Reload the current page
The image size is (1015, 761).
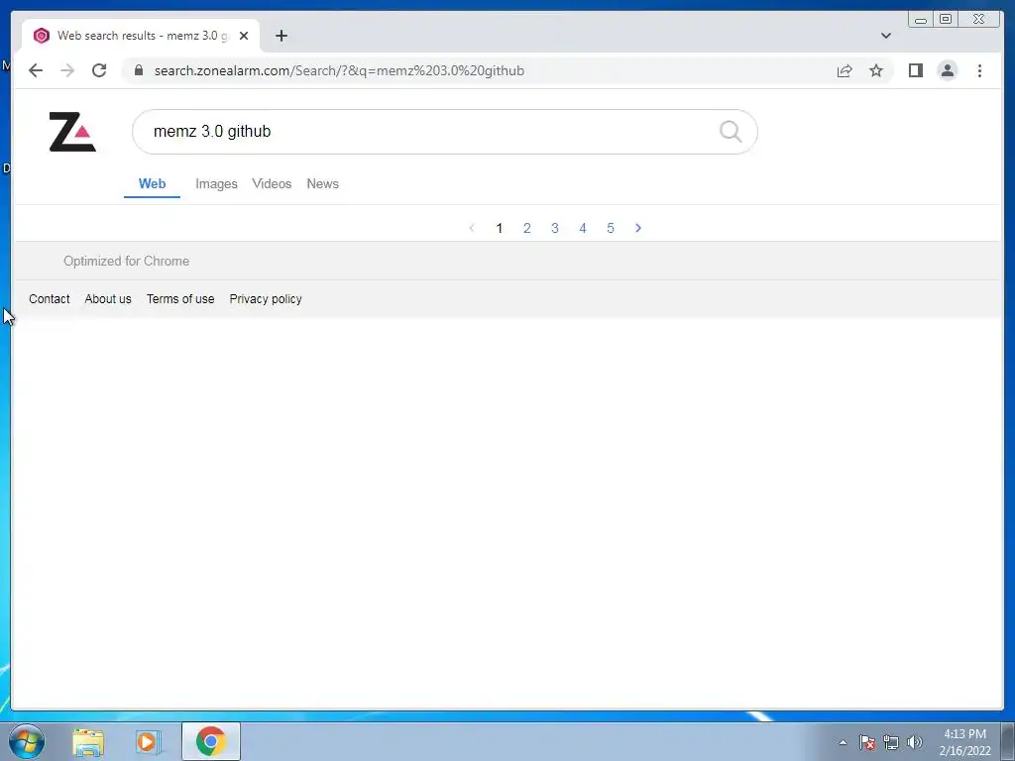(x=99, y=70)
